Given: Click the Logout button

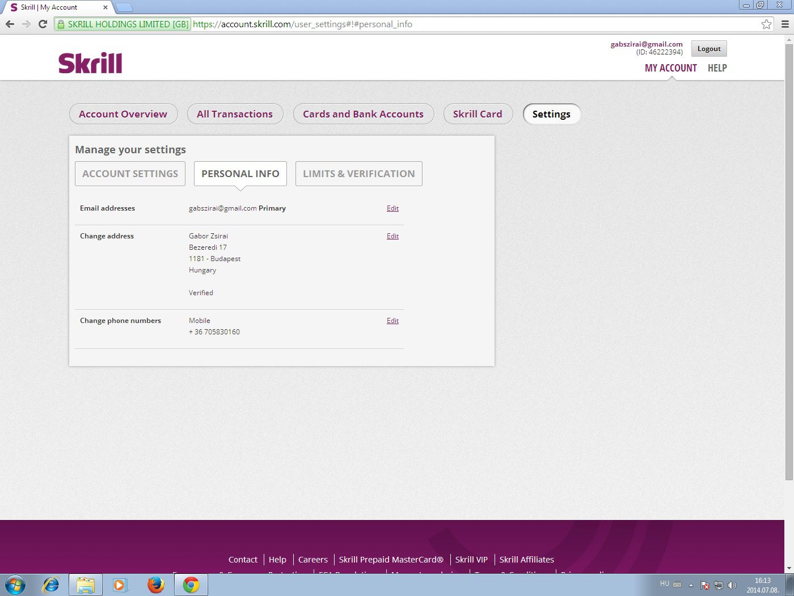Looking at the screenshot, I should coord(709,49).
